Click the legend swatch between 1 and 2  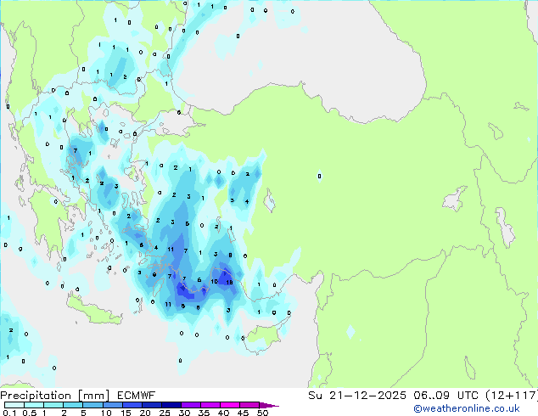pyautogui.click(x=53, y=405)
